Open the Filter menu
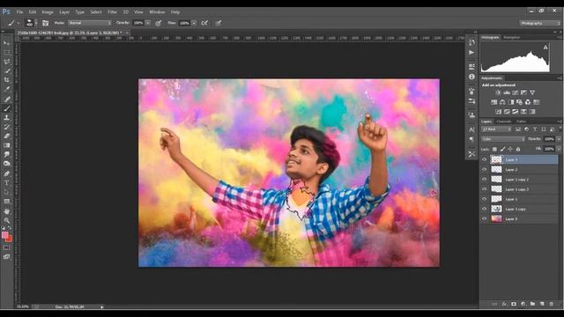The height and width of the screenshot is (317, 564). click(112, 12)
